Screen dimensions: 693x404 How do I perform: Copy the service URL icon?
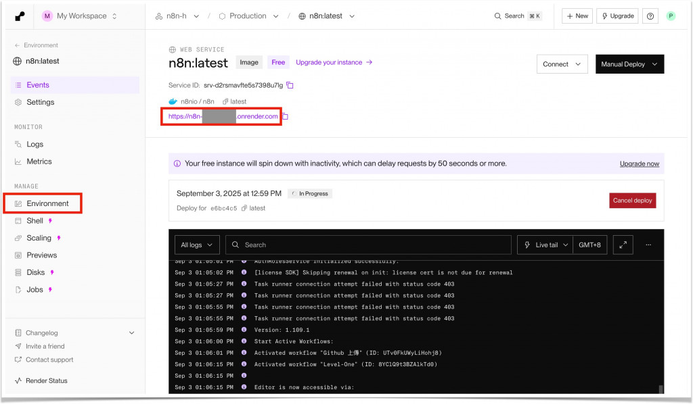coord(285,116)
